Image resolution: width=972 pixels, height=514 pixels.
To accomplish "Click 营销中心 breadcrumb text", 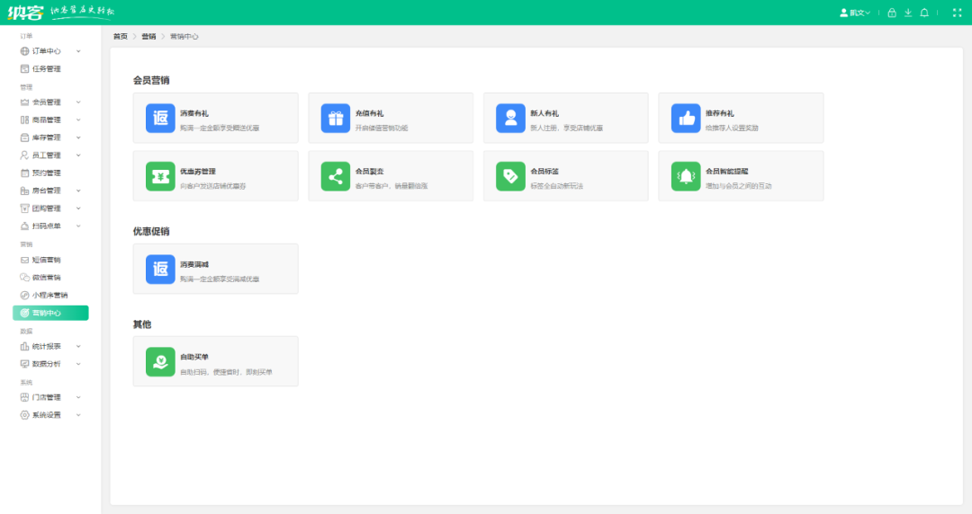I will click(x=184, y=37).
